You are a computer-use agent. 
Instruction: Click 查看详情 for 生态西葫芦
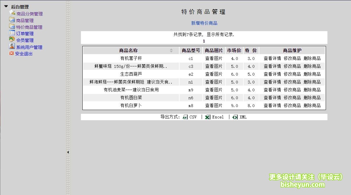click(272, 74)
